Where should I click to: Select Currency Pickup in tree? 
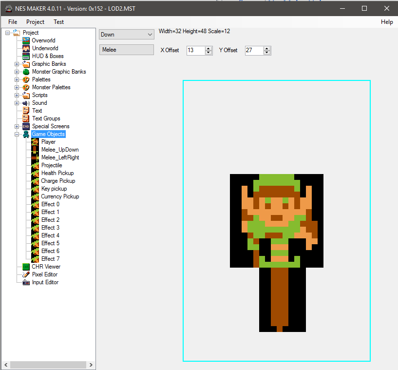point(60,196)
